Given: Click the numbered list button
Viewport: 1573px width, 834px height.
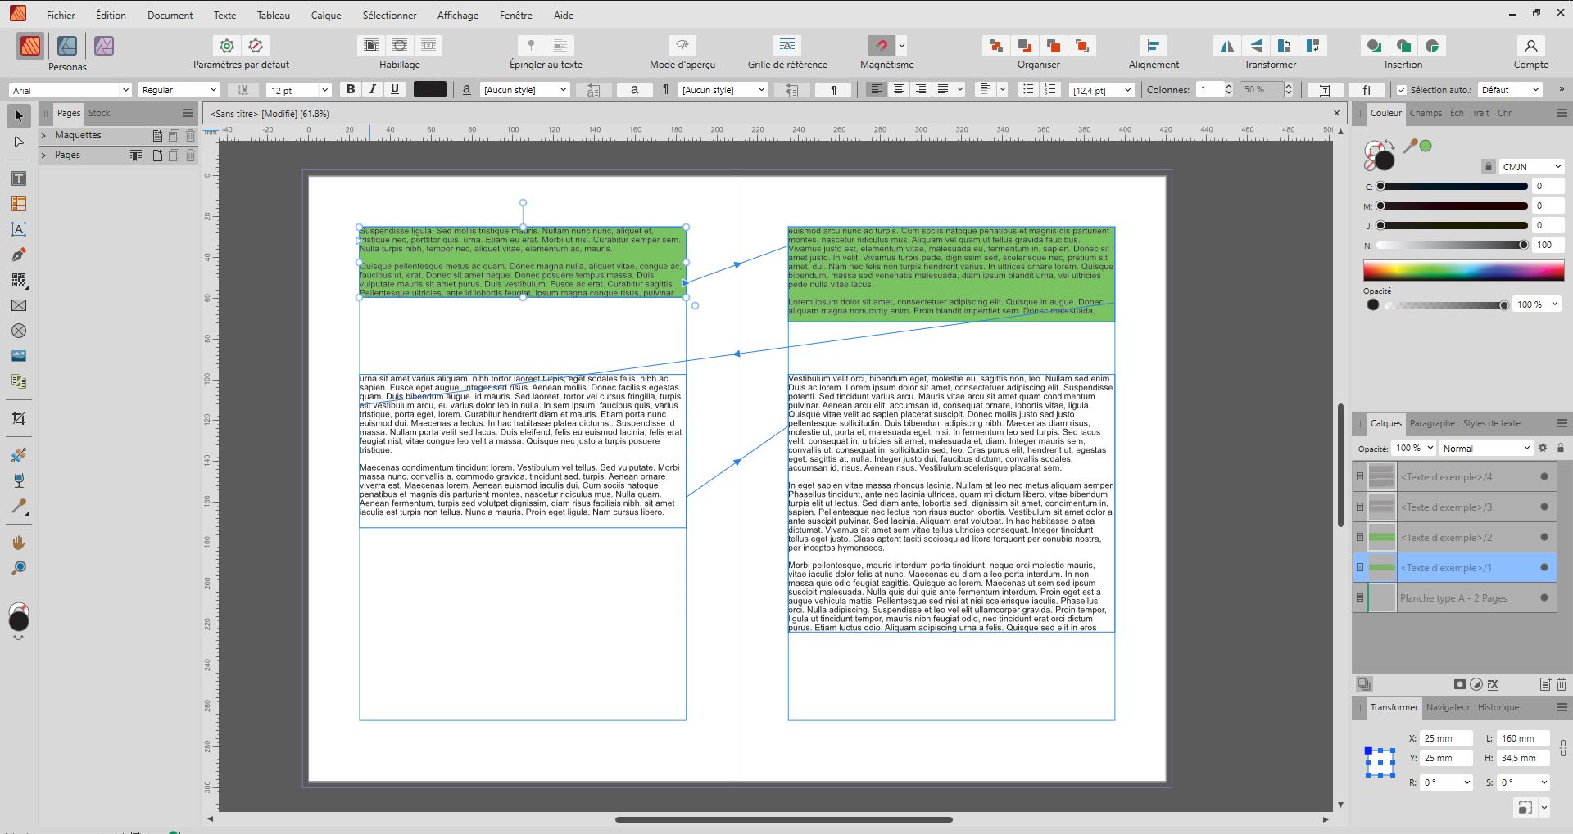Looking at the screenshot, I should point(1050,89).
